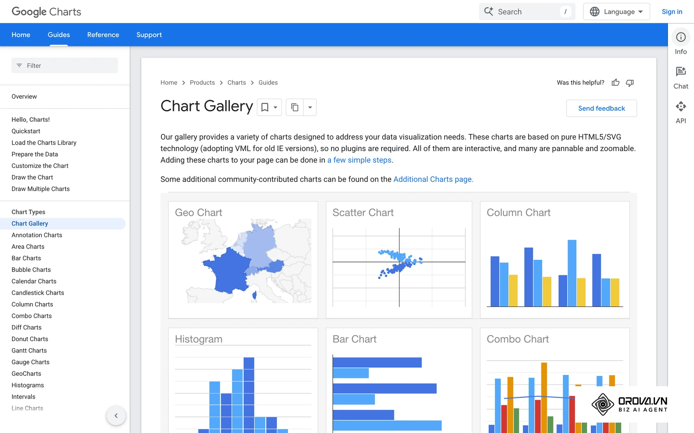Open the Home tab
The width and height of the screenshot is (694, 433).
(x=21, y=35)
